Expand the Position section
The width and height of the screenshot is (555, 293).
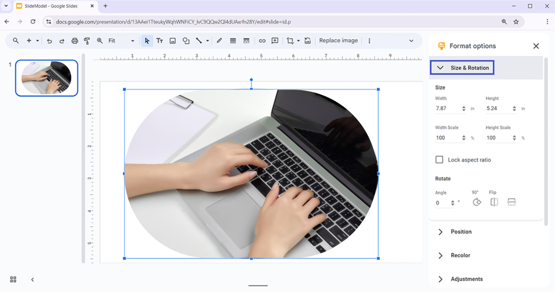click(x=461, y=232)
